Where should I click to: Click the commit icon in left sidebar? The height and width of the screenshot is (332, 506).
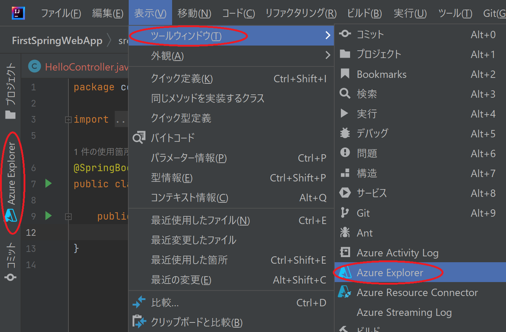click(10, 277)
